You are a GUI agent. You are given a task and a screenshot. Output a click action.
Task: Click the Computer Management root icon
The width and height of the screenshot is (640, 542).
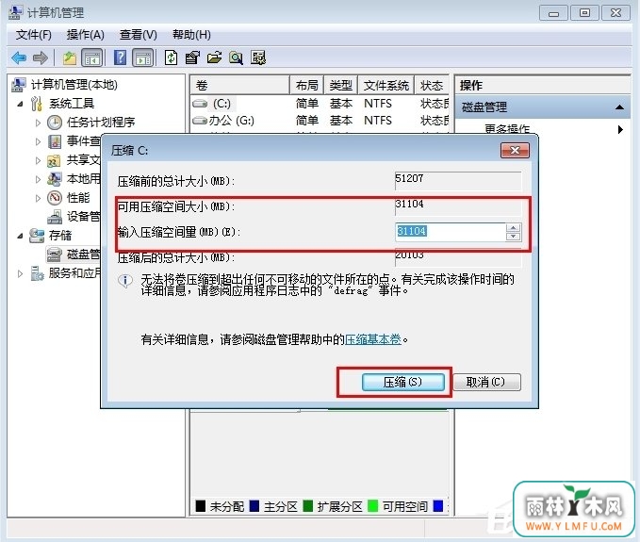19,85
